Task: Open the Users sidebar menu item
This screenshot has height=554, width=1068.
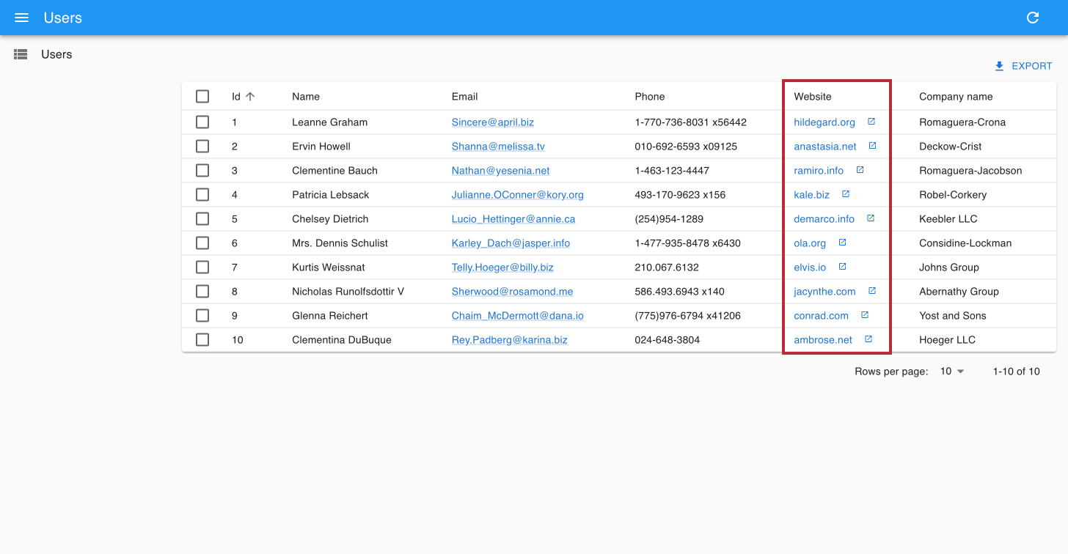Action: coord(56,54)
